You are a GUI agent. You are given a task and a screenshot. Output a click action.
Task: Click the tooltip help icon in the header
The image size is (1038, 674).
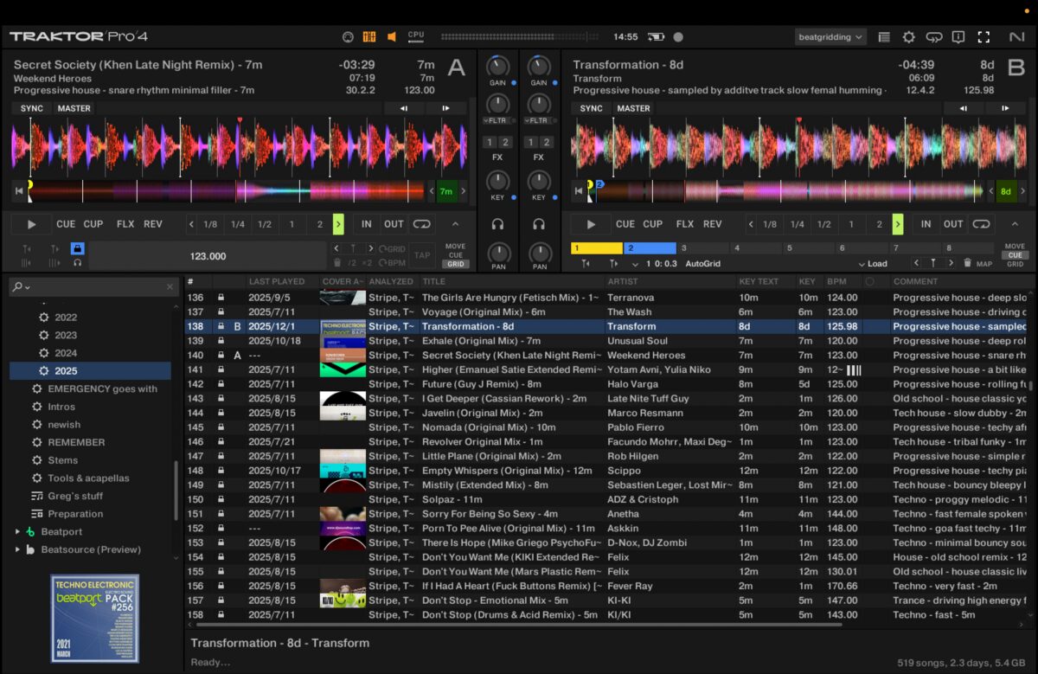958,37
